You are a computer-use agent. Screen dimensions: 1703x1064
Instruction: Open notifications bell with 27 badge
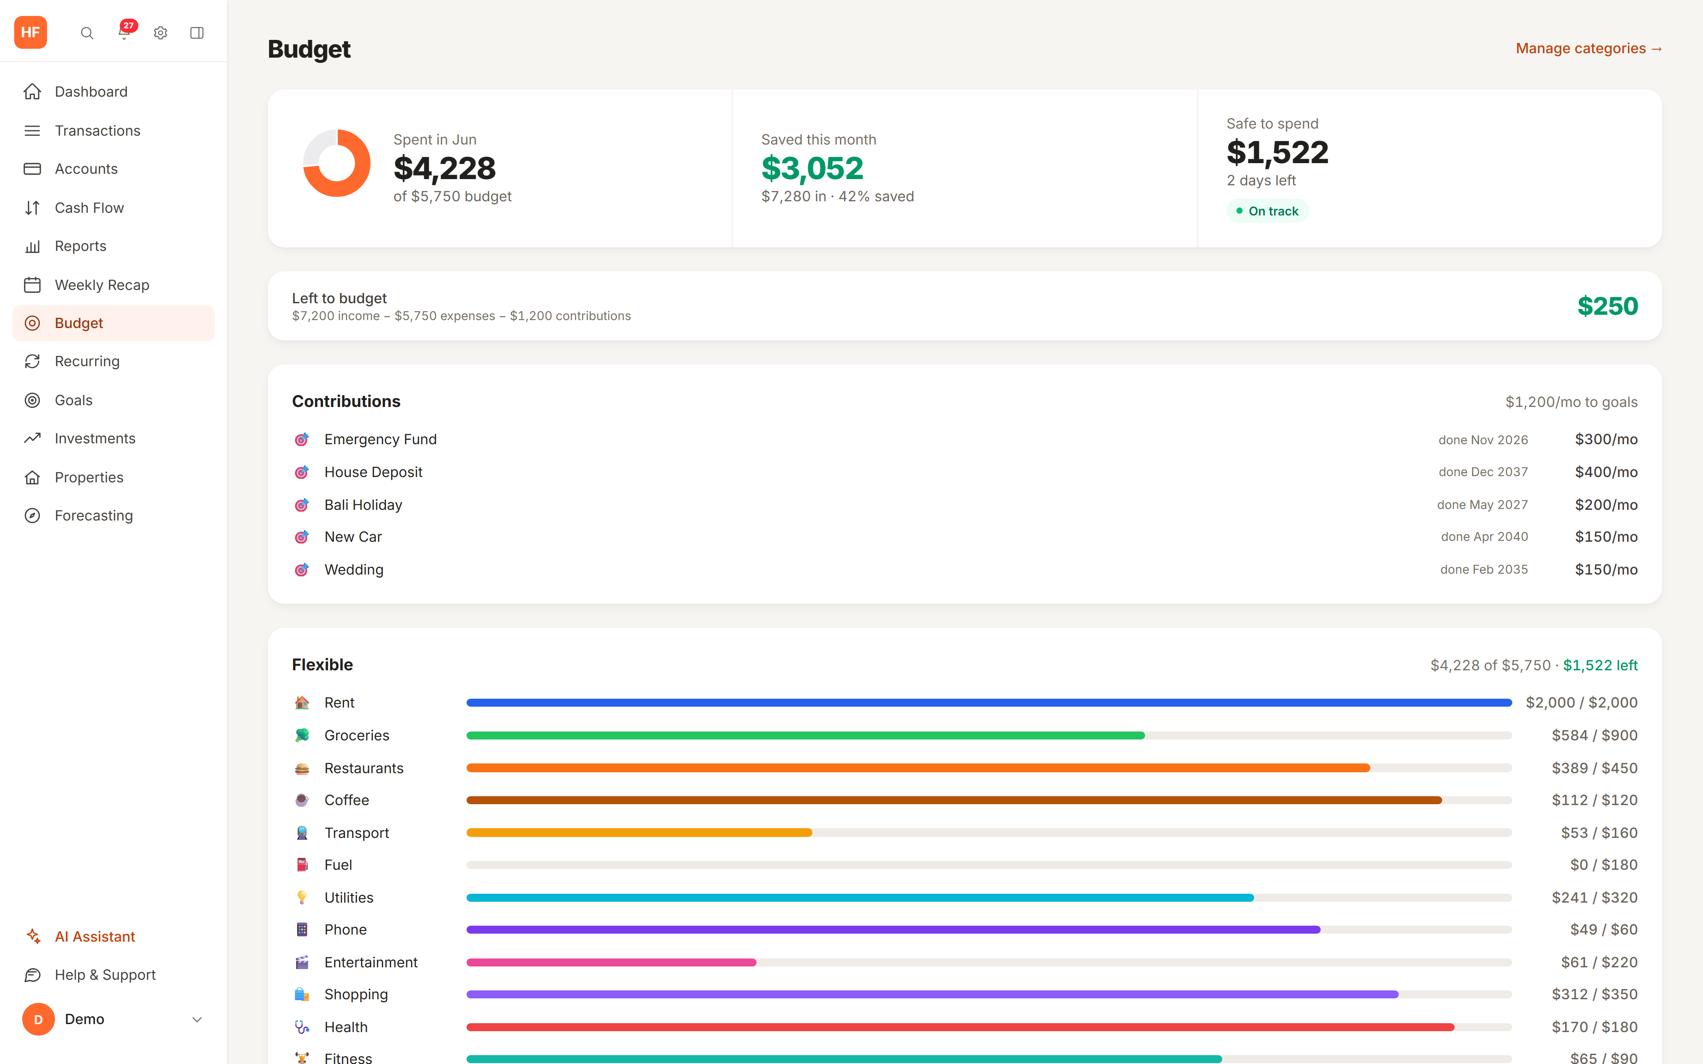124,32
